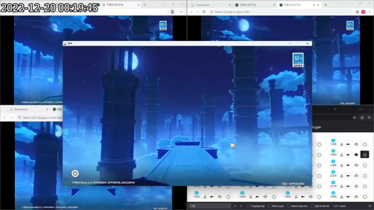Toggle the checked circle in the 1490 row

click(x=365, y=155)
